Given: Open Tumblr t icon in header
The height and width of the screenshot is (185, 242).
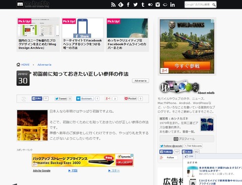Looking at the screenshot, I should click(x=143, y=5).
